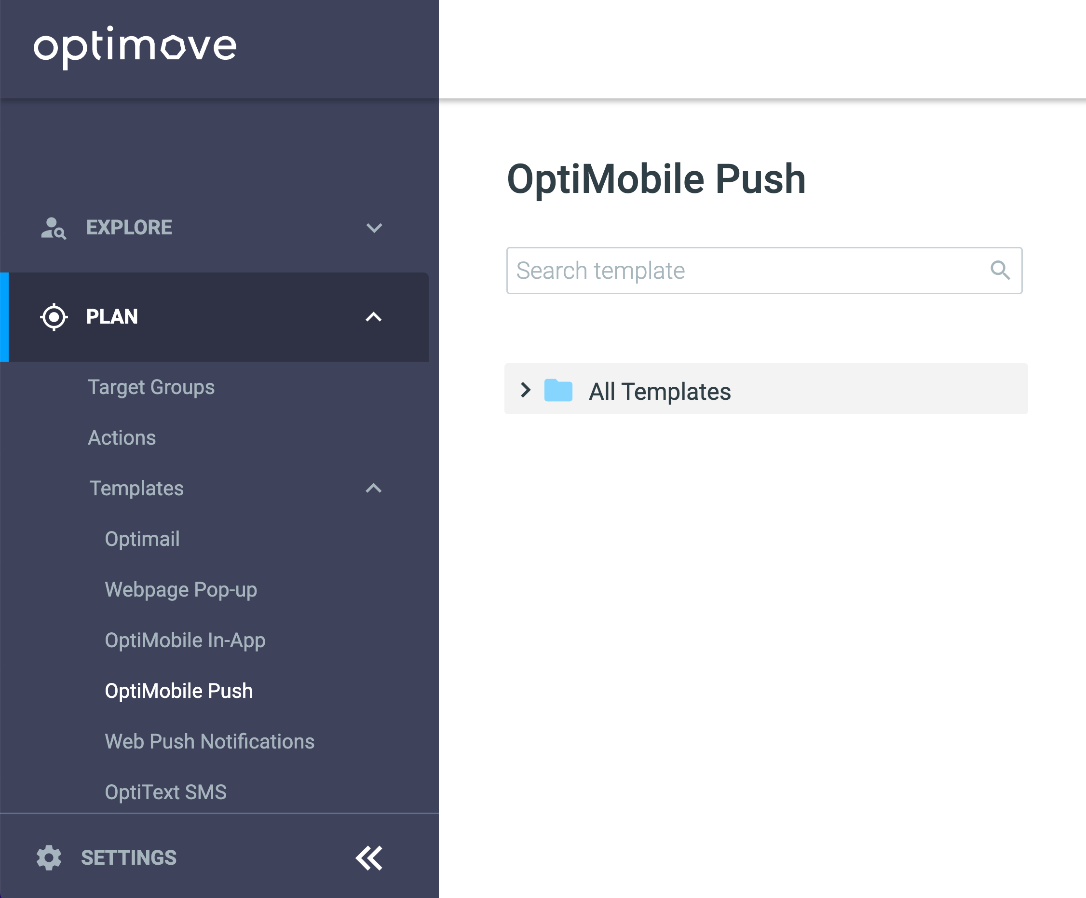
Task: Open Target Groups
Action: [x=151, y=387]
